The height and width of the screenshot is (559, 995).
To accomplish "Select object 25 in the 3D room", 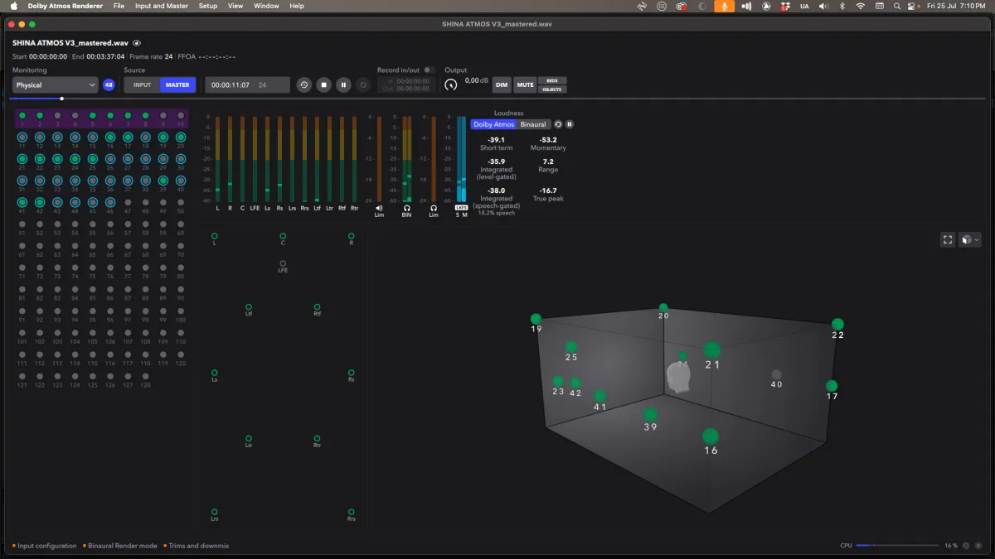I will click(571, 347).
